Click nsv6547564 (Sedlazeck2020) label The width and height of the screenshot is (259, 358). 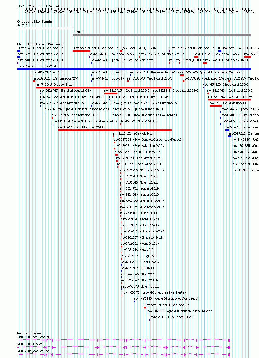click(x=156, y=103)
